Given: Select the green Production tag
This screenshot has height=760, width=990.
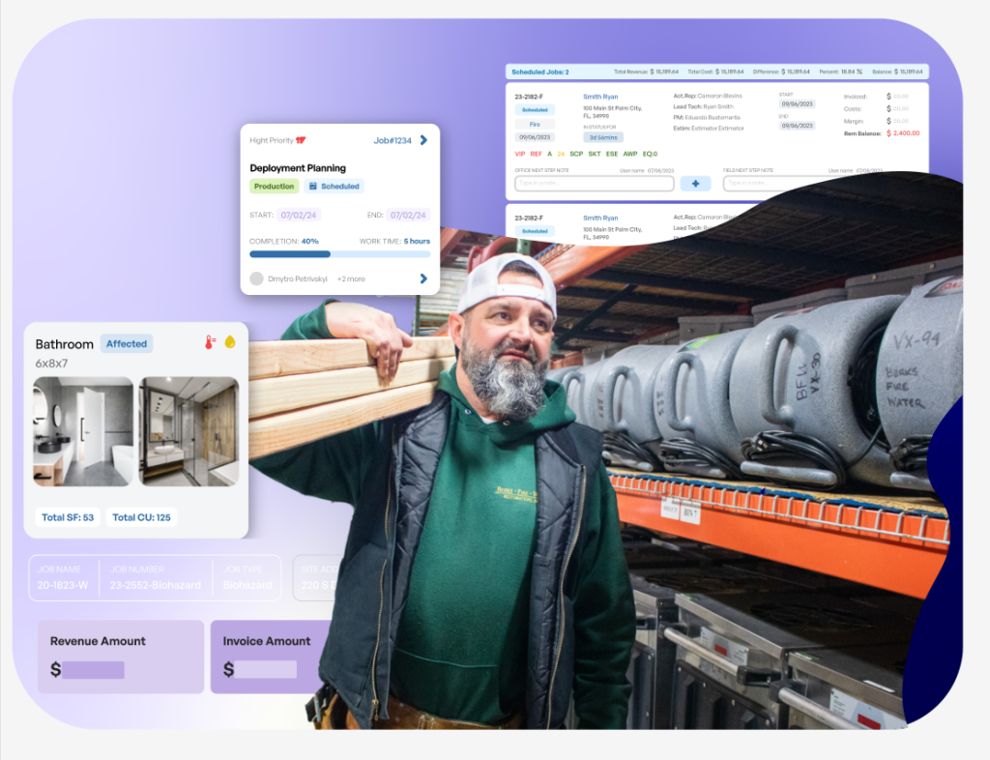Looking at the screenshot, I should click(274, 187).
